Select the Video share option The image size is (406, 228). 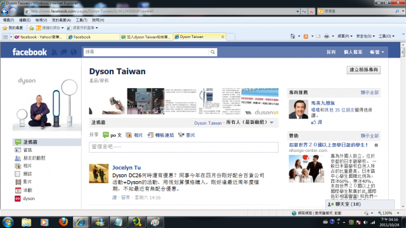pyautogui.click(x=187, y=135)
